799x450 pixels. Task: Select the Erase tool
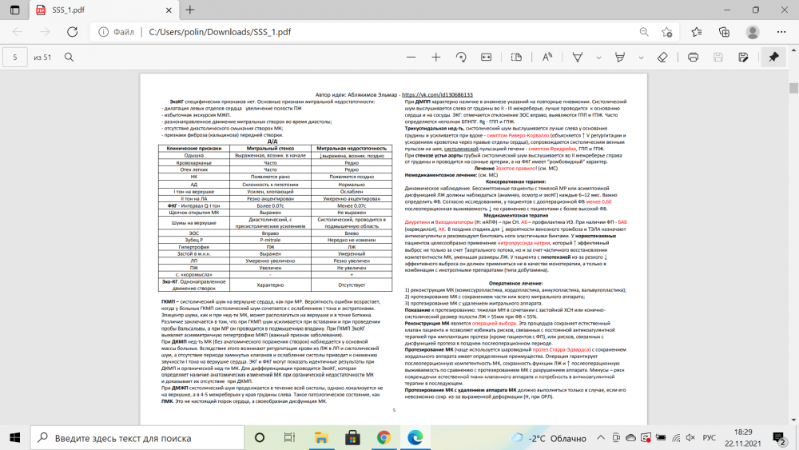pyautogui.click(x=662, y=58)
